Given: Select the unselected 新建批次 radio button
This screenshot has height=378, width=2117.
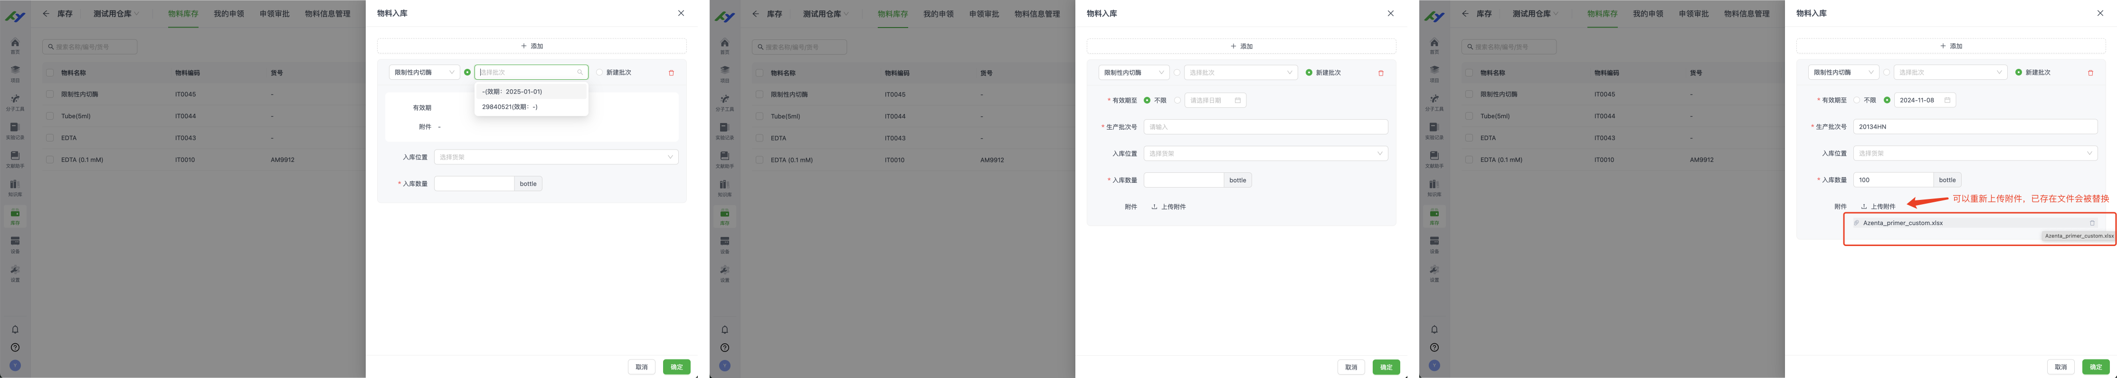Looking at the screenshot, I should (599, 72).
